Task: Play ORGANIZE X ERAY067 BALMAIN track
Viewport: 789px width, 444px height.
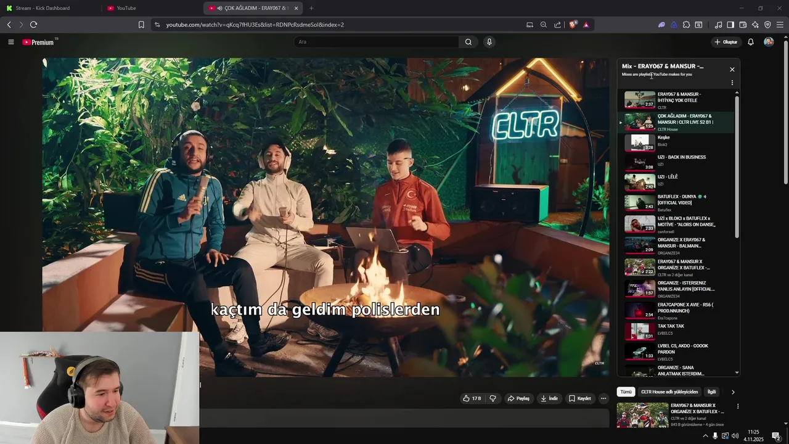Action: [x=676, y=245]
